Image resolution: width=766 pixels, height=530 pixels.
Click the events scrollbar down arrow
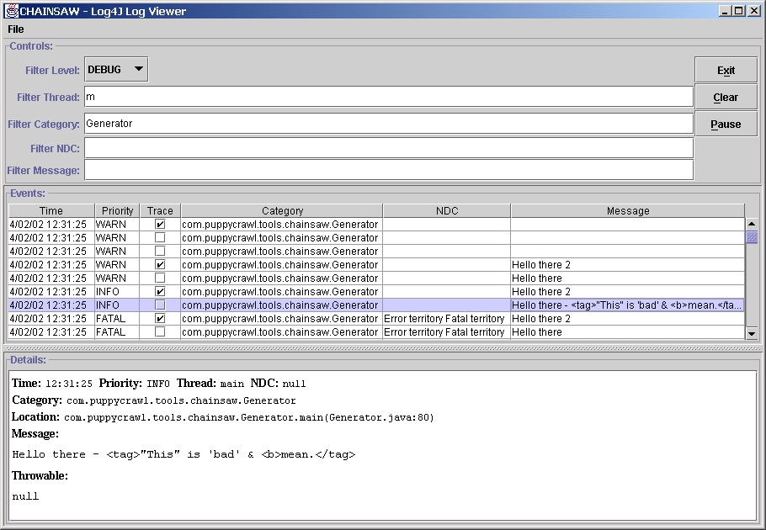(x=752, y=334)
